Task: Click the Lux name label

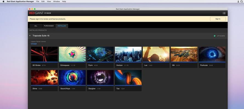Action: click(x=146, y=65)
